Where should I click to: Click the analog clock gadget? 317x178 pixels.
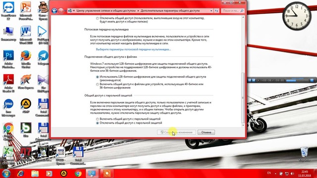[x=297, y=16]
